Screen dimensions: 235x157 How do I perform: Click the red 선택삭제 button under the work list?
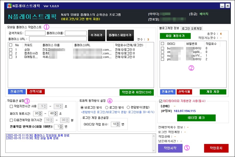click(36, 92)
